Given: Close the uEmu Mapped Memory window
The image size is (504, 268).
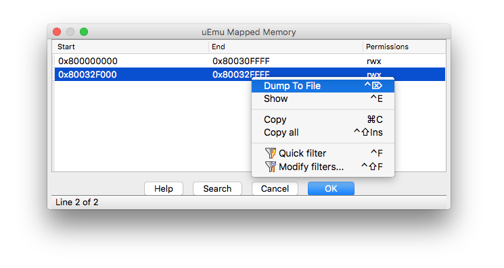Looking at the screenshot, I should (x=57, y=32).
